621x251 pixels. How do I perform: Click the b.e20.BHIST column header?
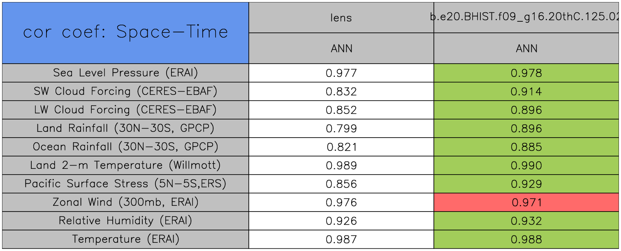(526, 18)
